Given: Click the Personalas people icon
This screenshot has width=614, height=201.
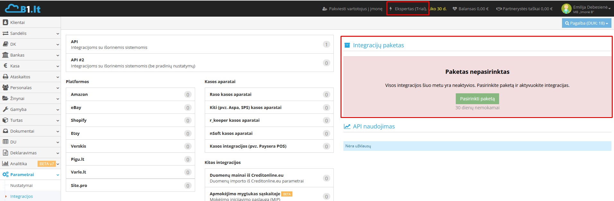Looking at the screenshot, I should click(5, 88).
